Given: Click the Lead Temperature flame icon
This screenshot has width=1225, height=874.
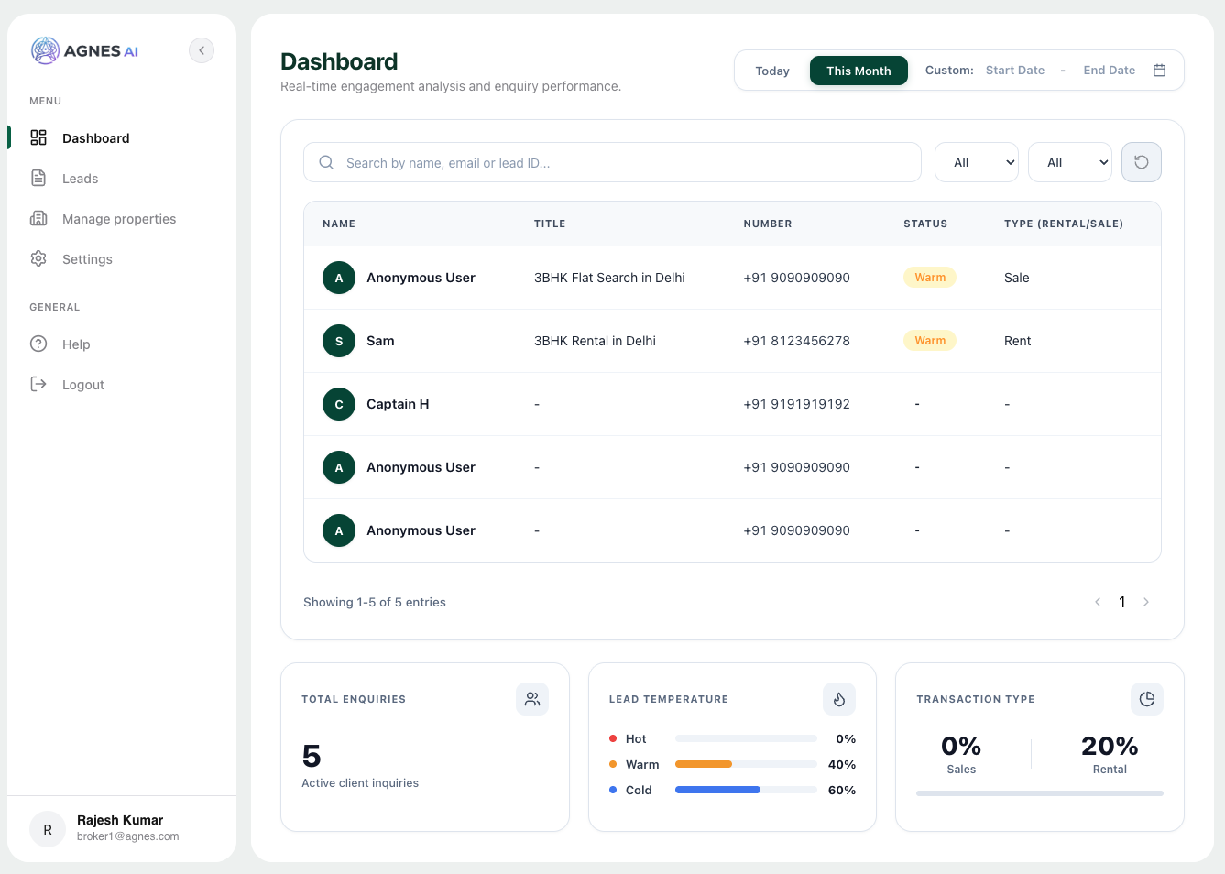Looking at the screenshot, I should pyautogui.click(x=839, y=699).
